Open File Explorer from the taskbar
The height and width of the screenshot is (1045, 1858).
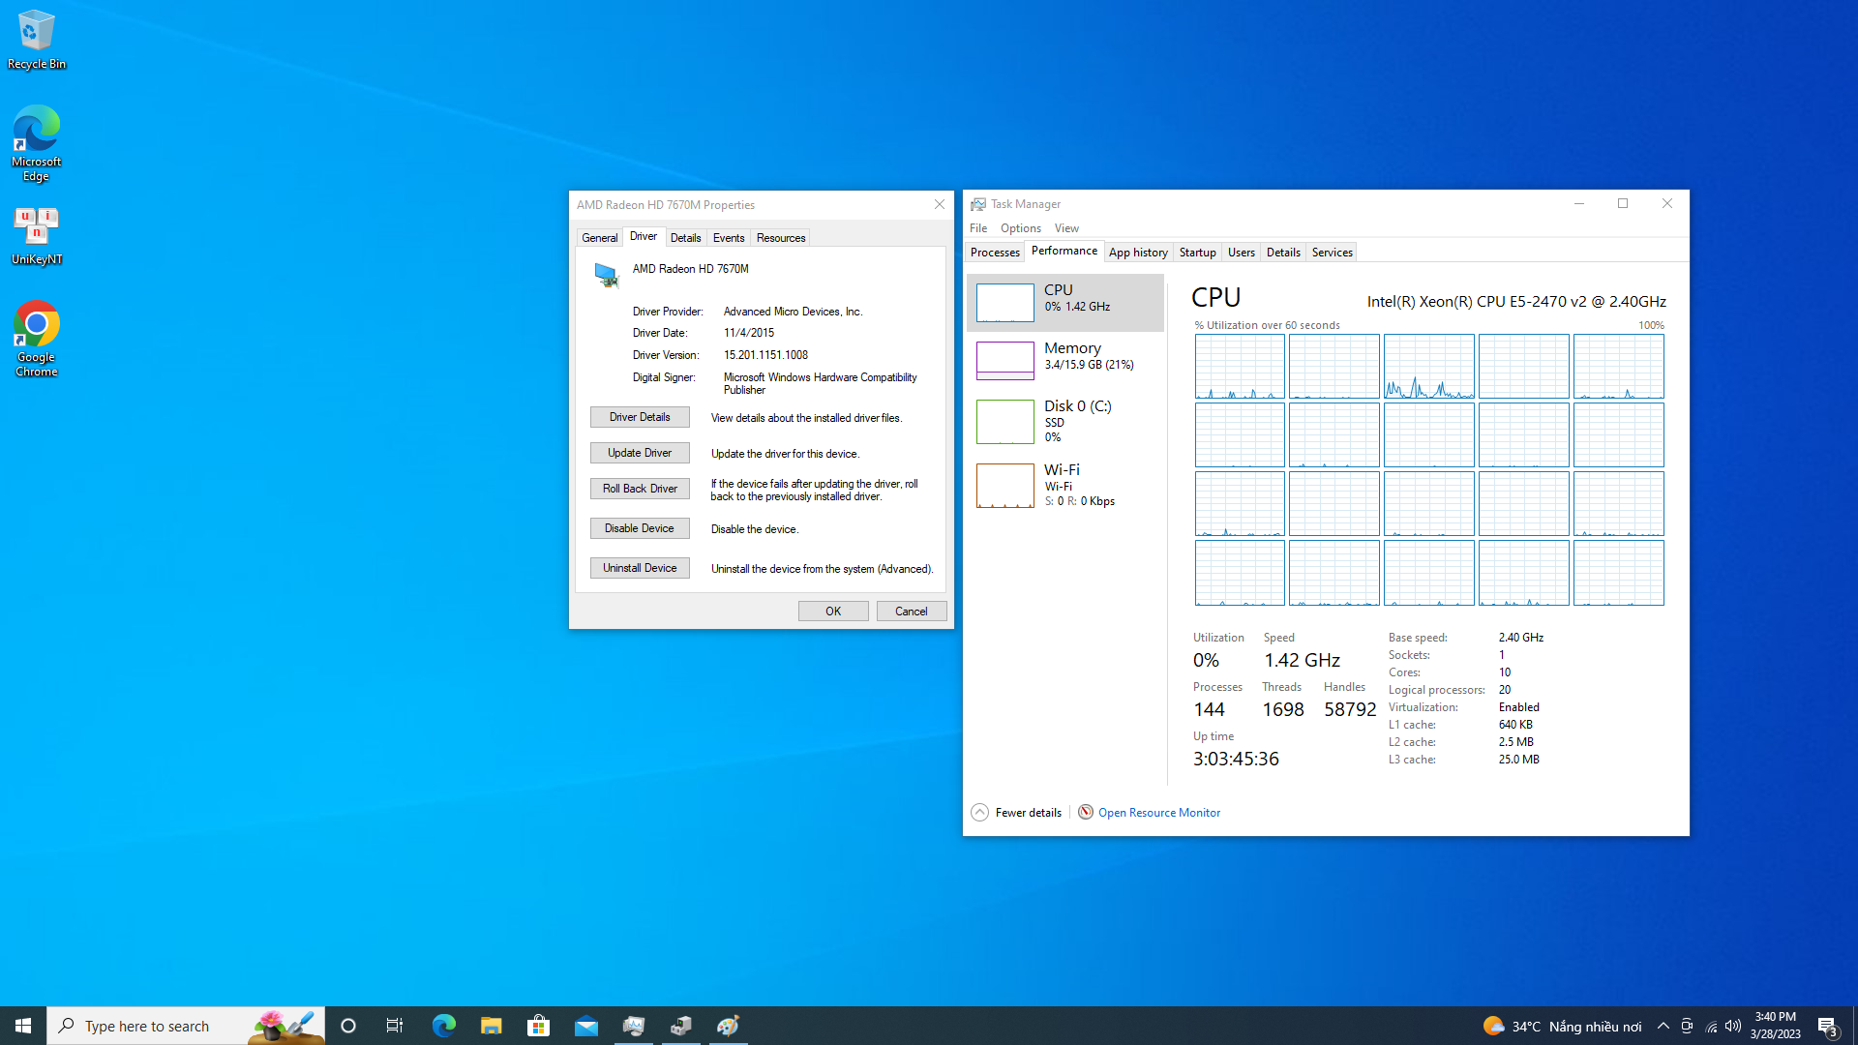click(491, 1026)
